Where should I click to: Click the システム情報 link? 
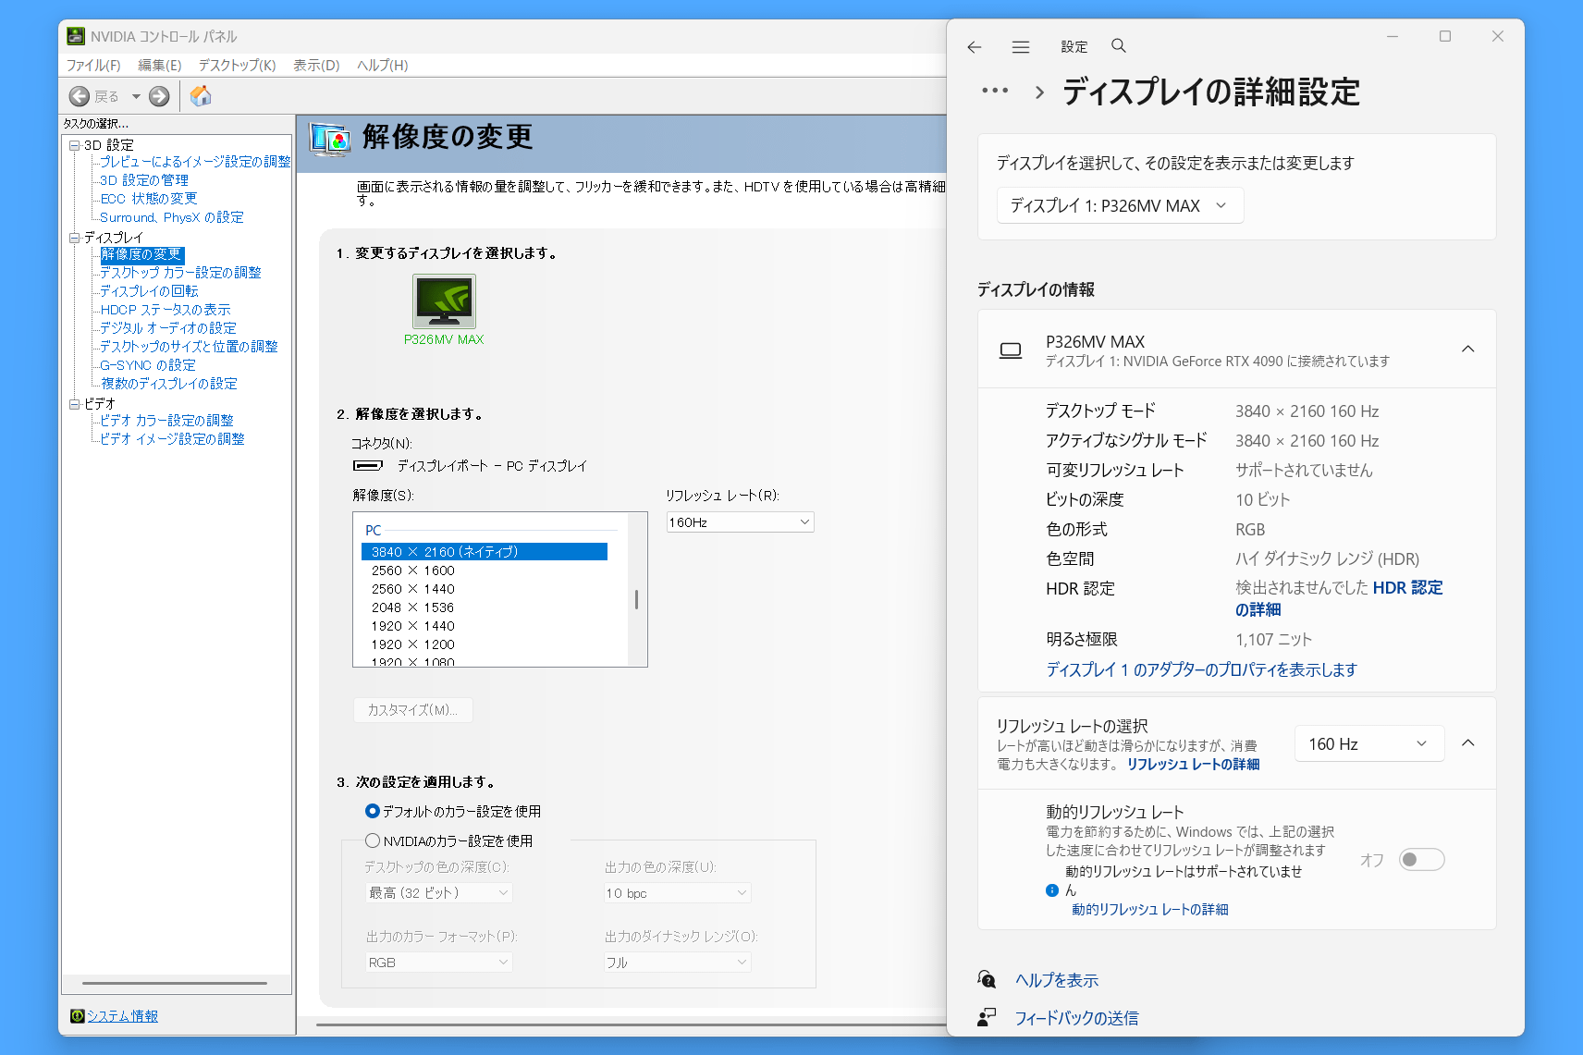[122, 1016]
